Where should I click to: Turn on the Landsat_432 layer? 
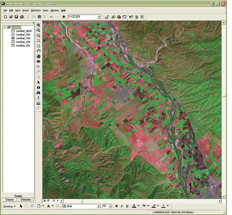13,42
